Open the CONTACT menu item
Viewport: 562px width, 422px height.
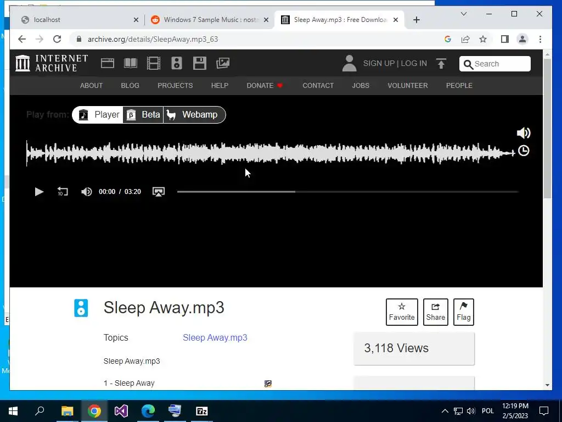click(318, 85)
